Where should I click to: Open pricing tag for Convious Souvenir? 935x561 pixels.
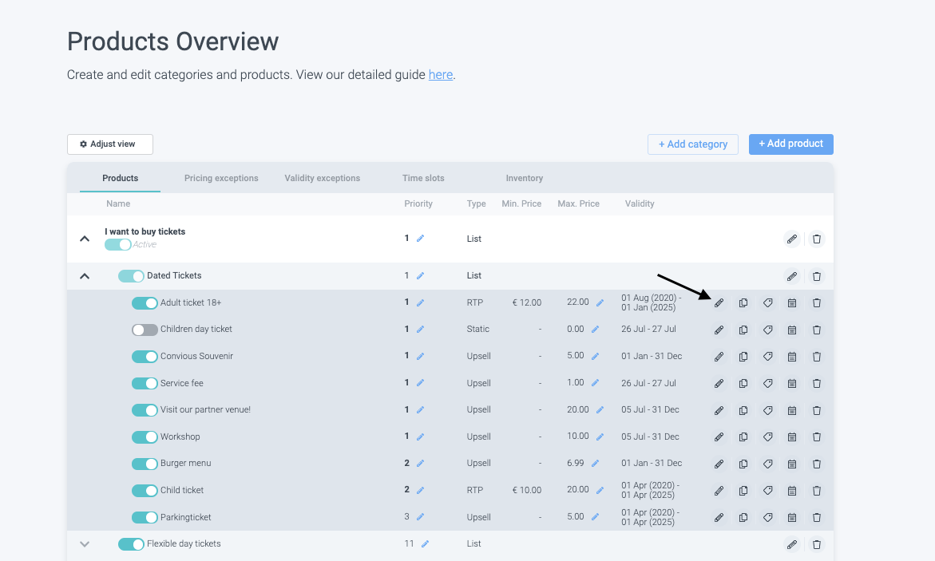(767, 357)
